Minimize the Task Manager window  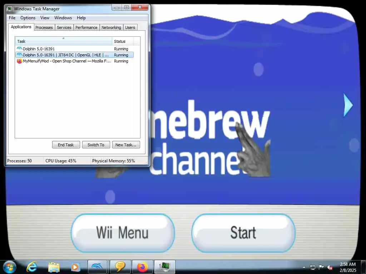[117, 7]
